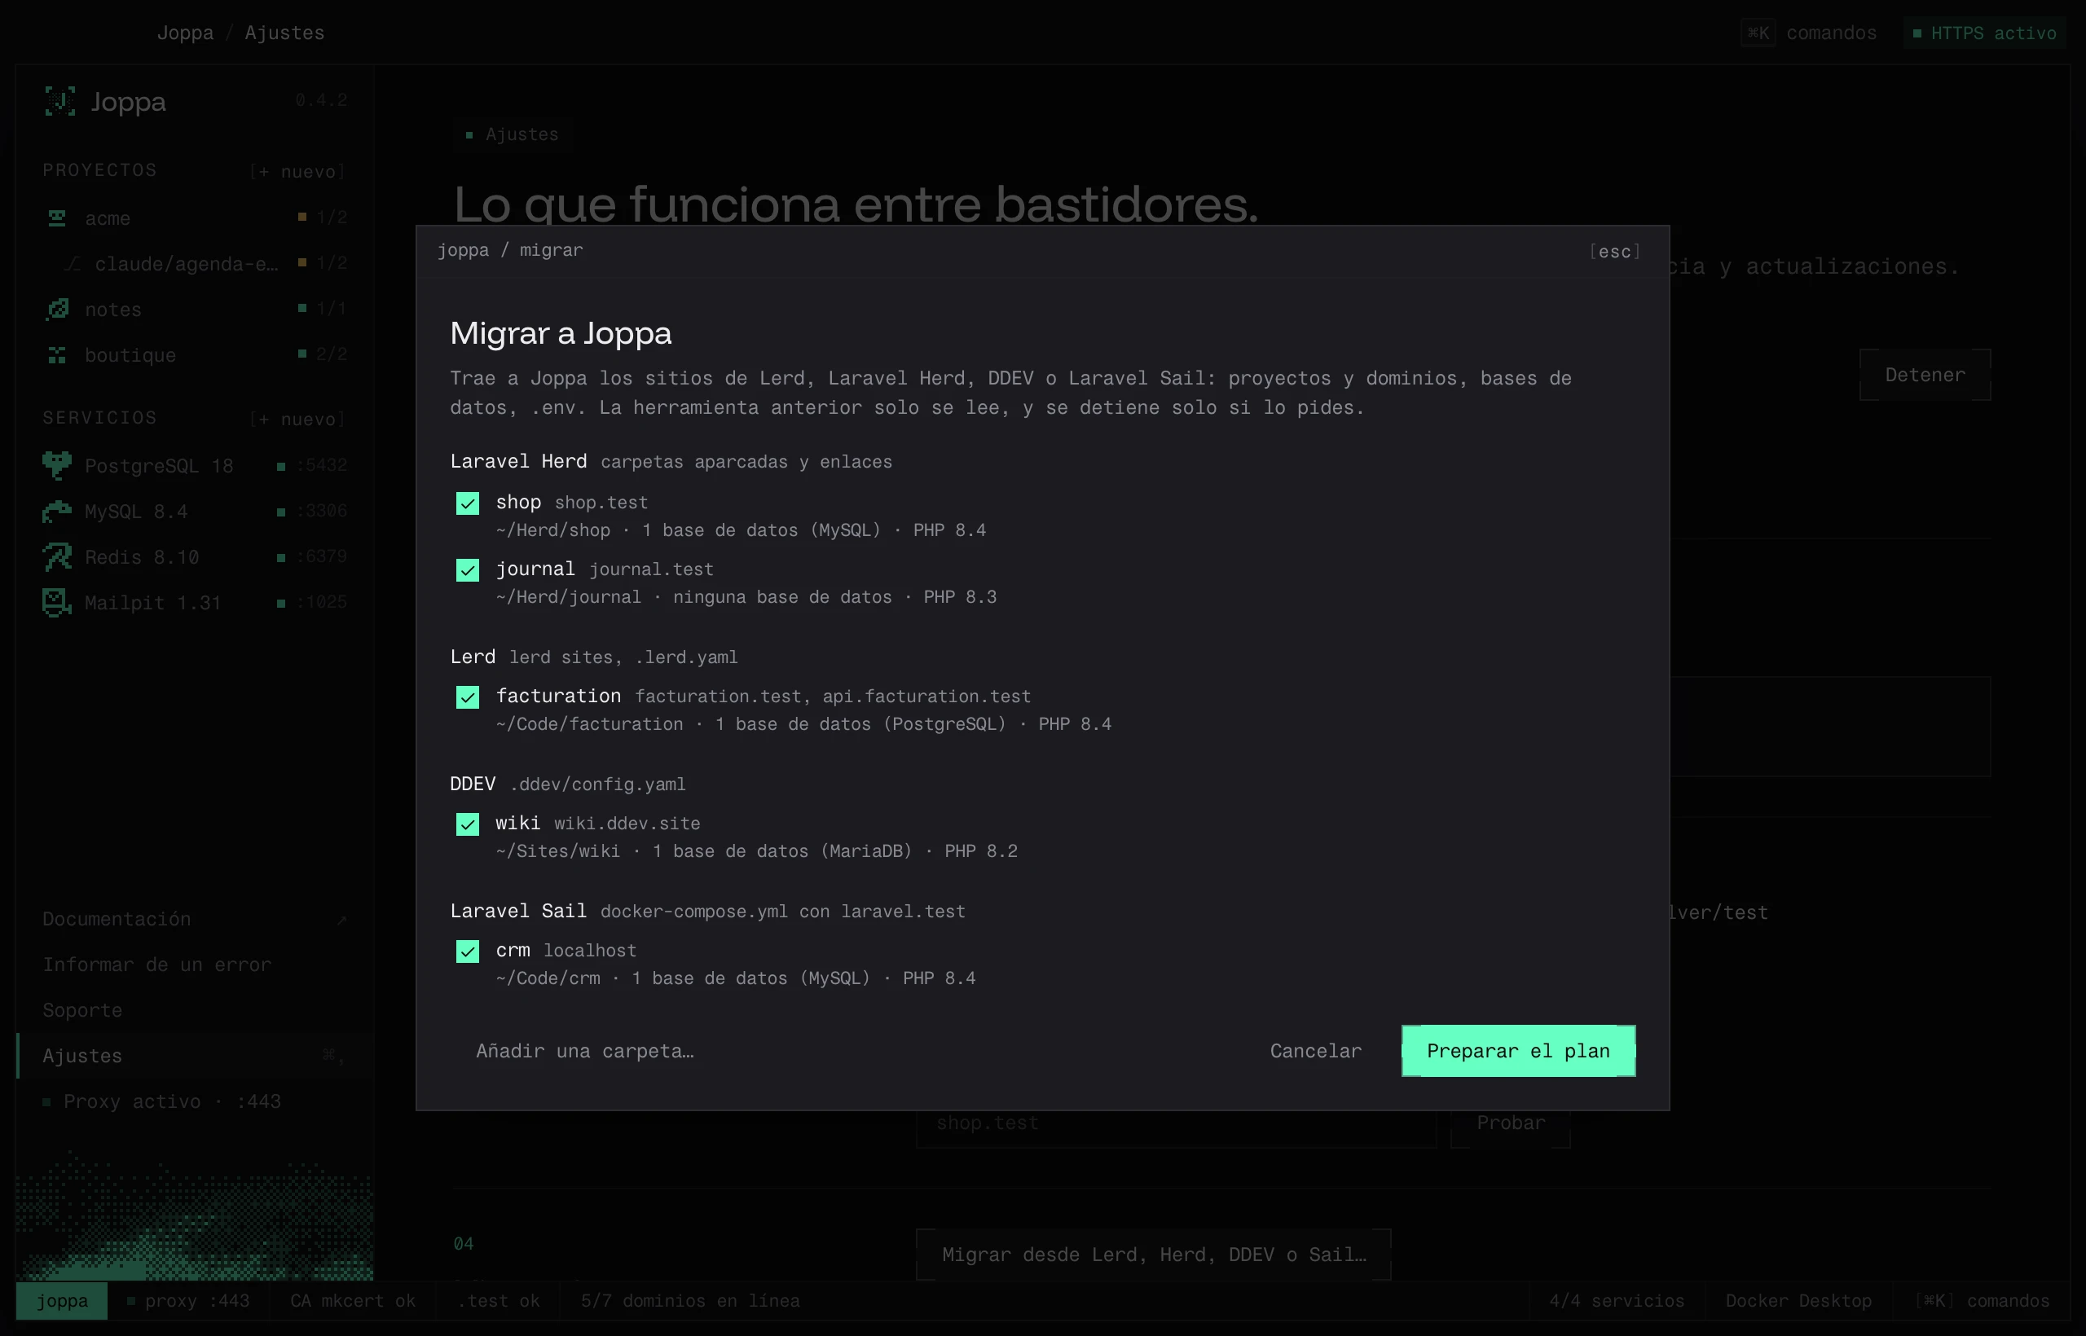Open Ajustes in the sidebar
This screenshot has width=2086, height=1336.
pyautogui.click(x=196, y=1056)
